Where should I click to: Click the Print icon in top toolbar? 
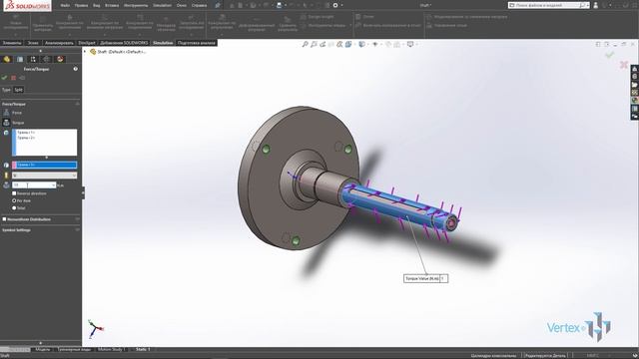pyautogui.click(x=280, y=5)
